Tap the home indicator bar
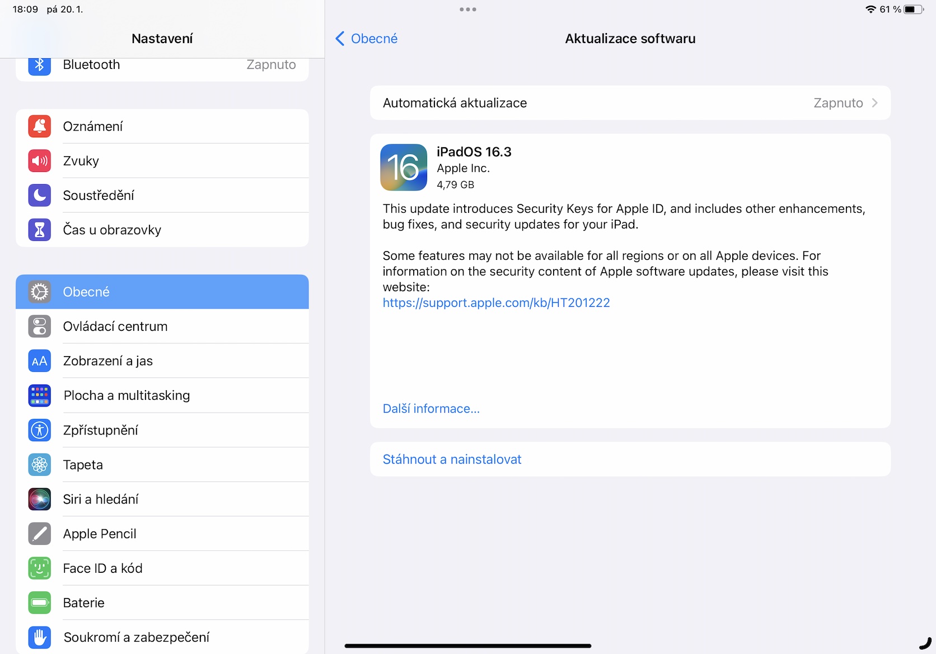The image size is (936, 654). 468,646
